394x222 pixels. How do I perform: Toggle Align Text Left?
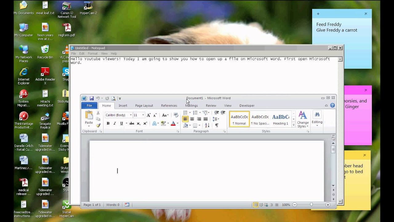185,119
